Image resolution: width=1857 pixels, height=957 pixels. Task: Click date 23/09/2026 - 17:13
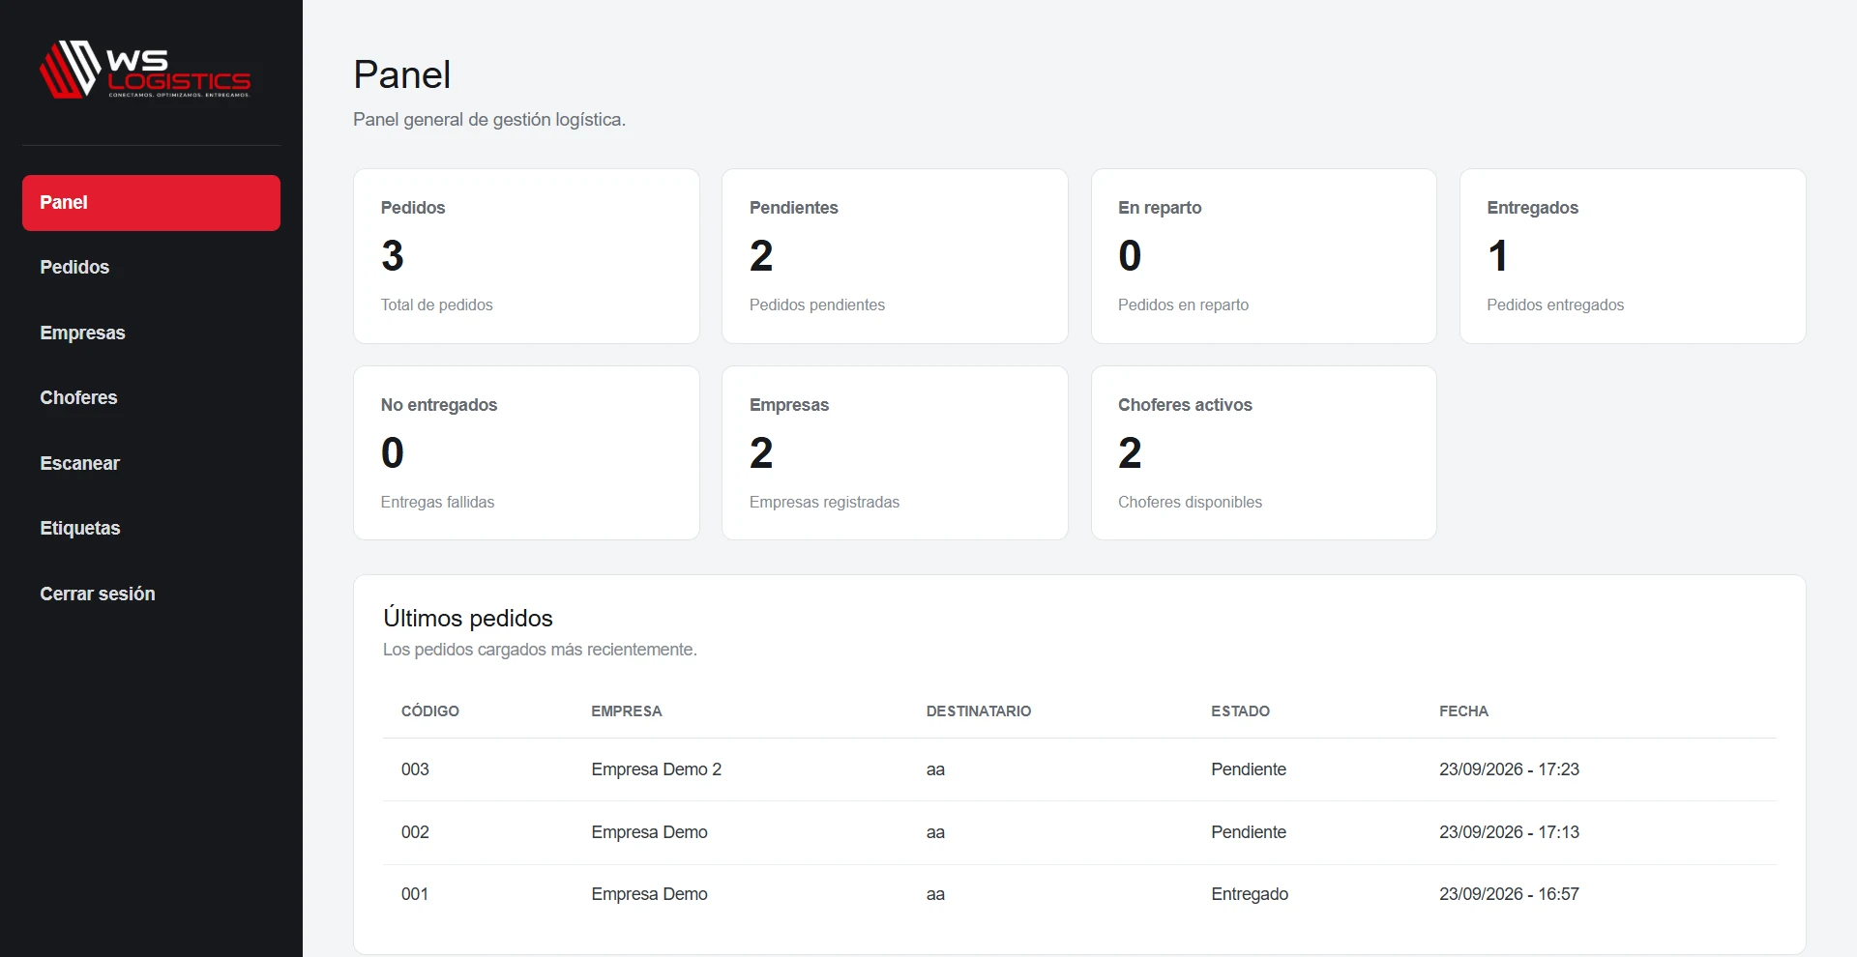[x=1509, y=832]
